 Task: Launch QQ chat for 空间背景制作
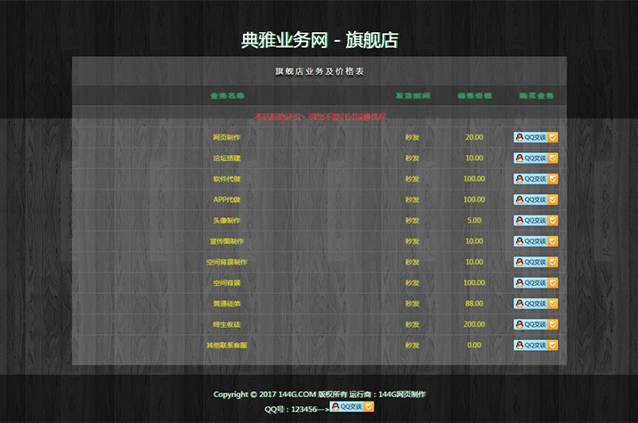[535, 262]
